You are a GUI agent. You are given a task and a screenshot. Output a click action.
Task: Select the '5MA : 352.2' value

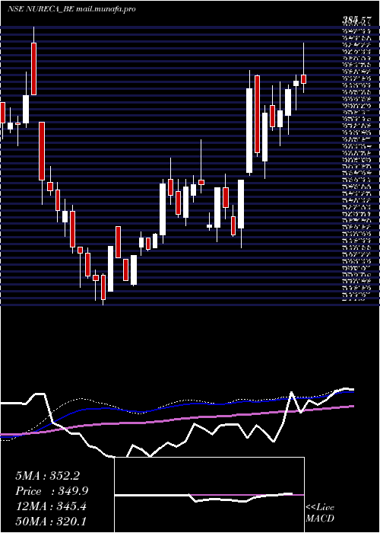point(47,476)
